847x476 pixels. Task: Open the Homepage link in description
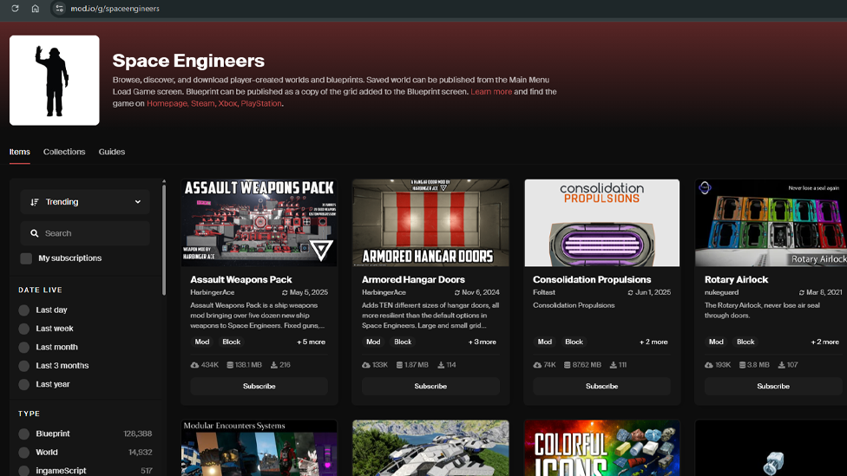click(x=167, y=104)
